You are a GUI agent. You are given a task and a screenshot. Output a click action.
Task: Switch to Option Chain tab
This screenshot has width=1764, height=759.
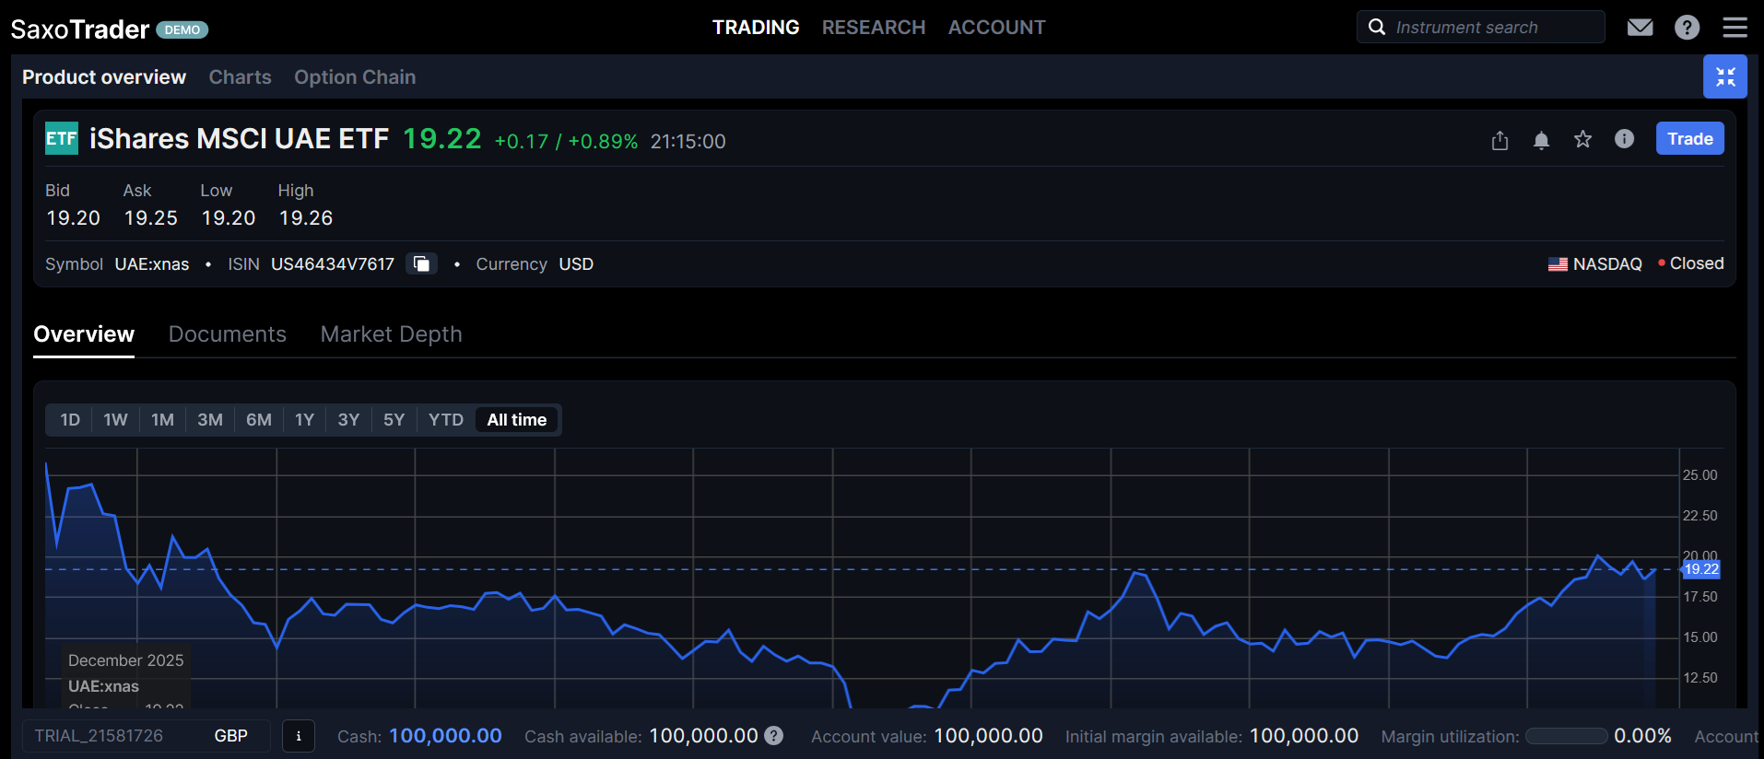355,77
